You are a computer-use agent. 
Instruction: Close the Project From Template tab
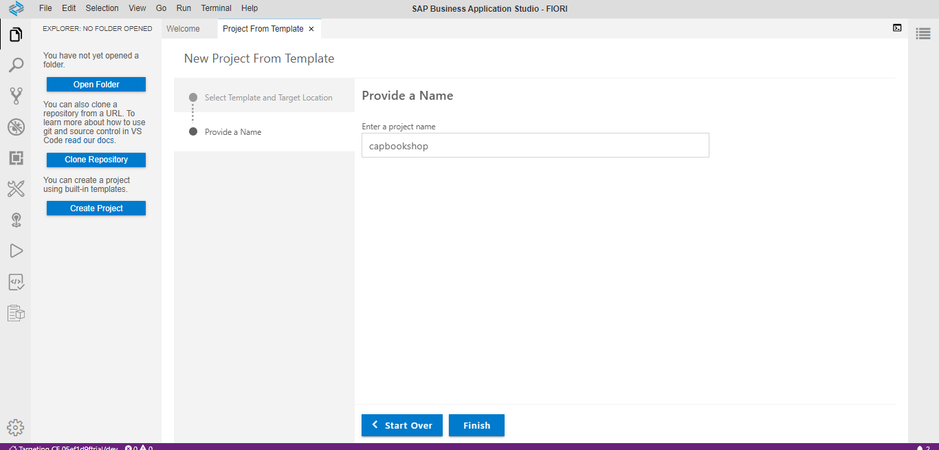point(311,29)
